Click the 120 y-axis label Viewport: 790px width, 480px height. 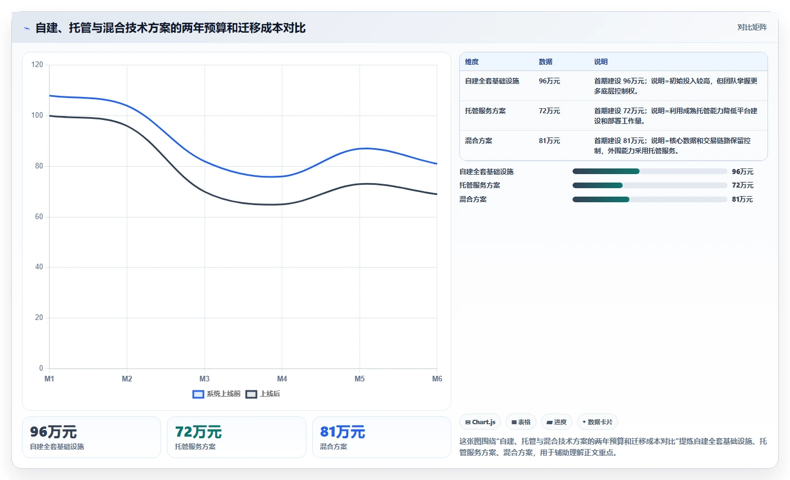click(37, 65)
